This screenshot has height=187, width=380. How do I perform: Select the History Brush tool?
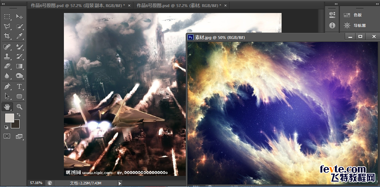pos(19,56)
